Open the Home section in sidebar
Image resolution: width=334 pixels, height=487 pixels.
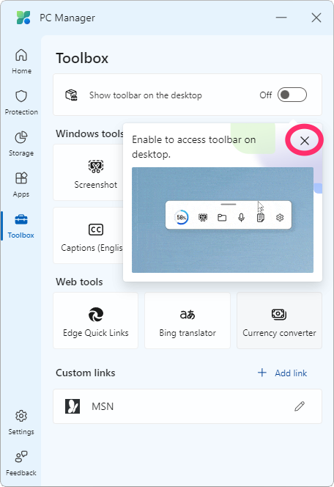[x=21, y=62]
